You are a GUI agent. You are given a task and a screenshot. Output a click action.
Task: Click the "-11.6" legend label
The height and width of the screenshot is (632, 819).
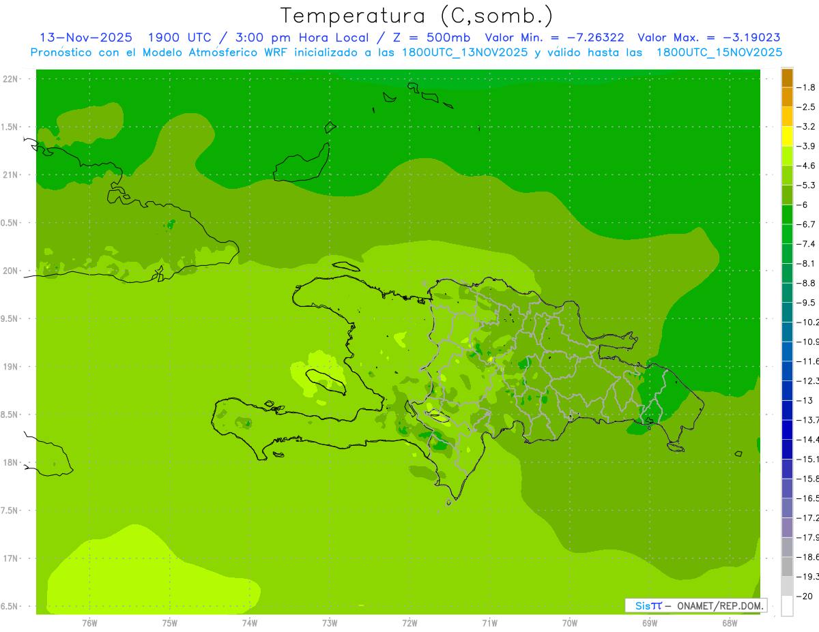click(808, 361)
